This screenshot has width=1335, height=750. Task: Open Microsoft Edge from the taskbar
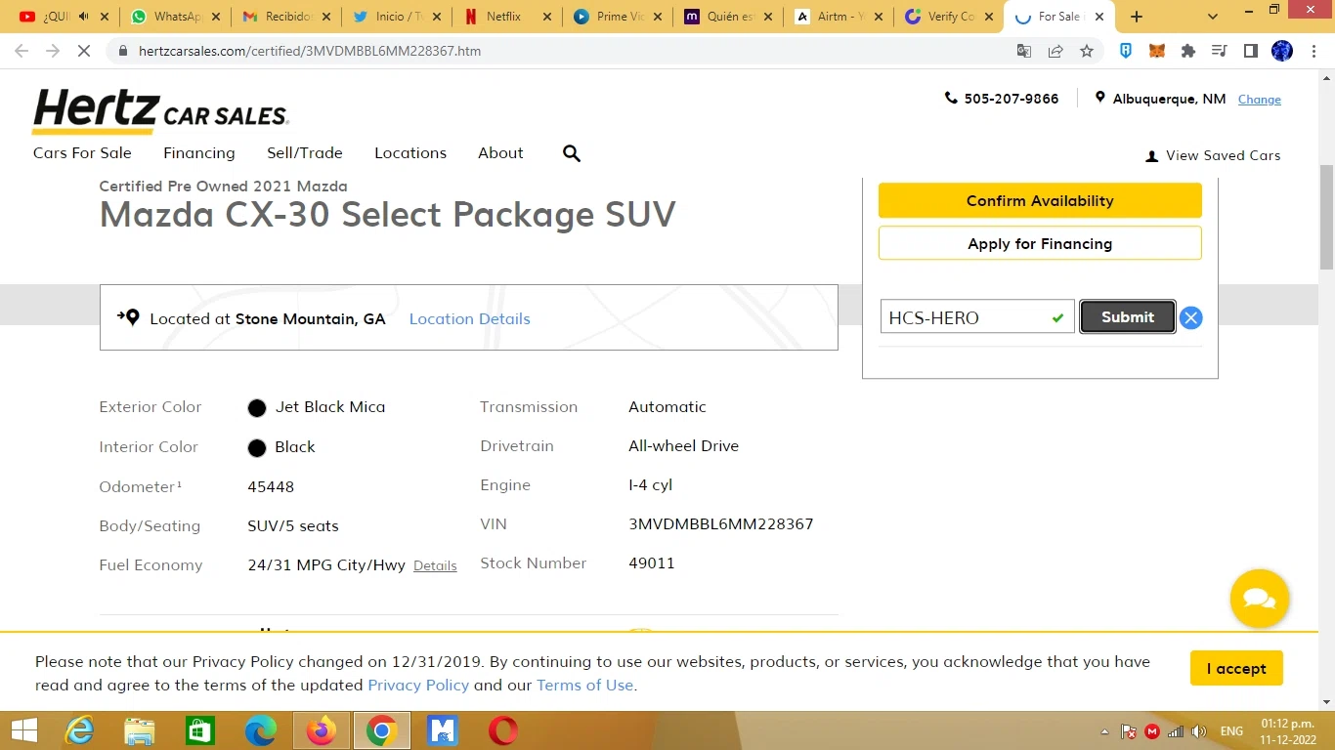(260, 730)
